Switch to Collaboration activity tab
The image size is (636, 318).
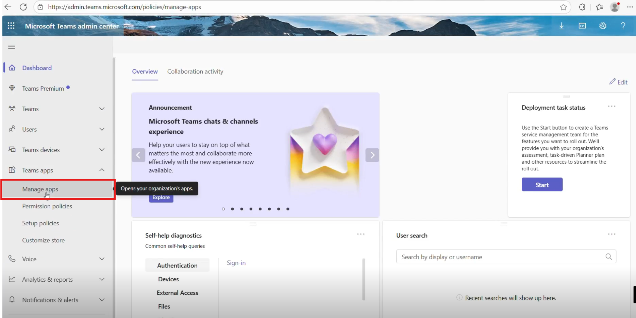(195, 72)
